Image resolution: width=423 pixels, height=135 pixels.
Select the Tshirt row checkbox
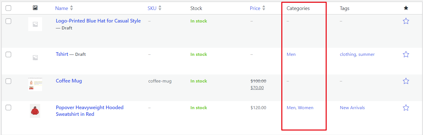click(8, 54)
